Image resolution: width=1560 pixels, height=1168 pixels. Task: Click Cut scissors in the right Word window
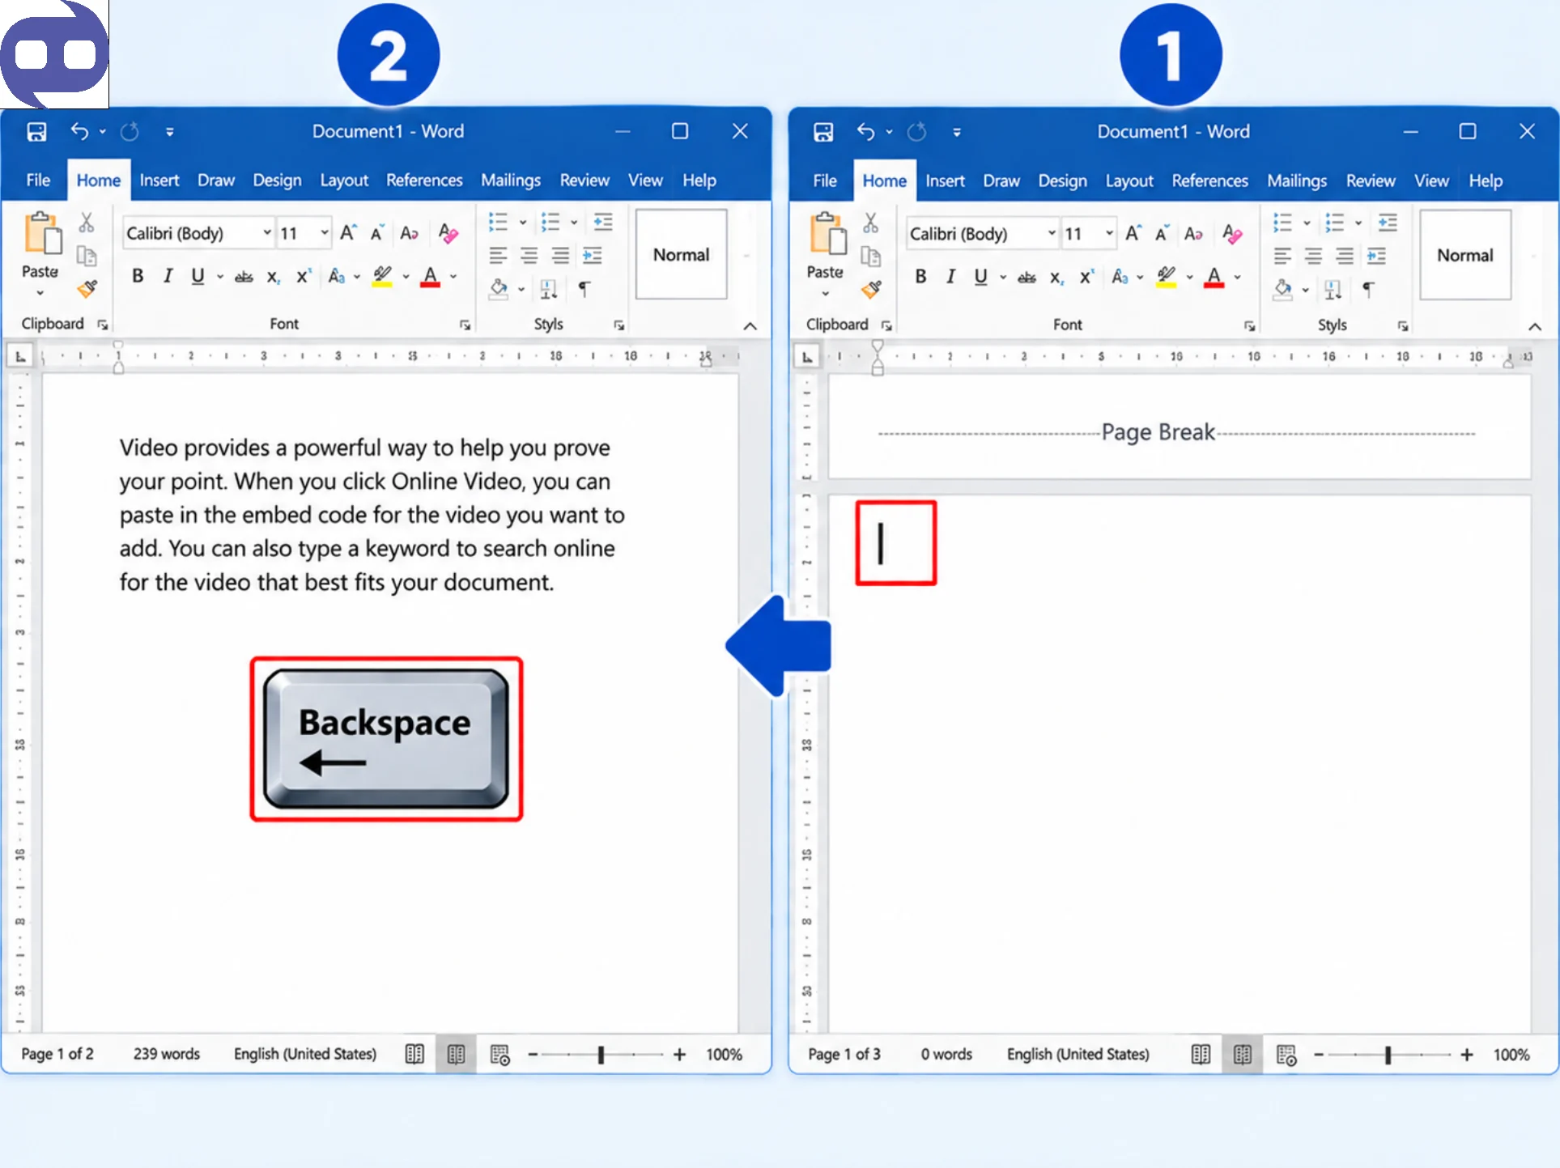click(x=871, y=223)
